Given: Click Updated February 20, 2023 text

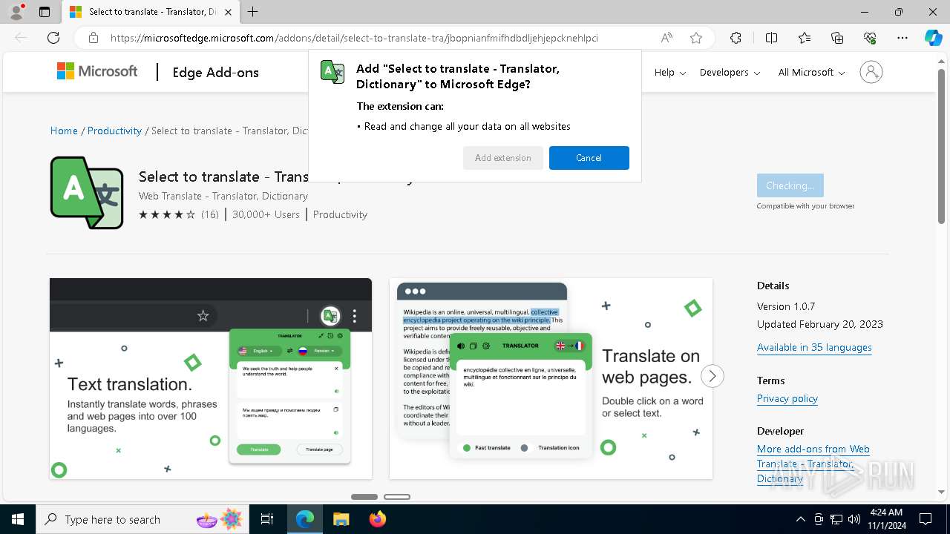Looking at the screenshot, I should tap(820, 324).
